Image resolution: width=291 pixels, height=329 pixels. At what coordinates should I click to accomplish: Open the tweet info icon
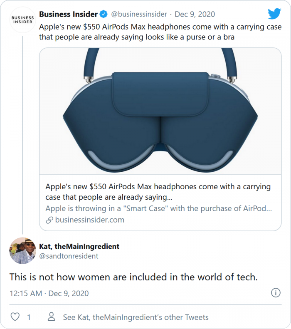pos(276,293)
